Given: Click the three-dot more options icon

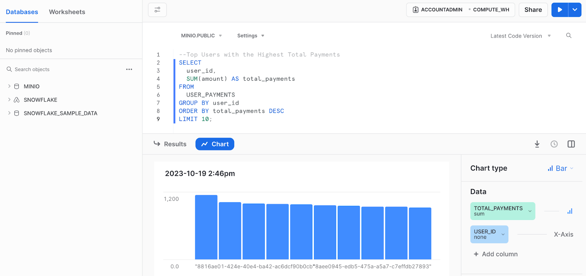Looking at the screenshot, I should tap(129, 69).
